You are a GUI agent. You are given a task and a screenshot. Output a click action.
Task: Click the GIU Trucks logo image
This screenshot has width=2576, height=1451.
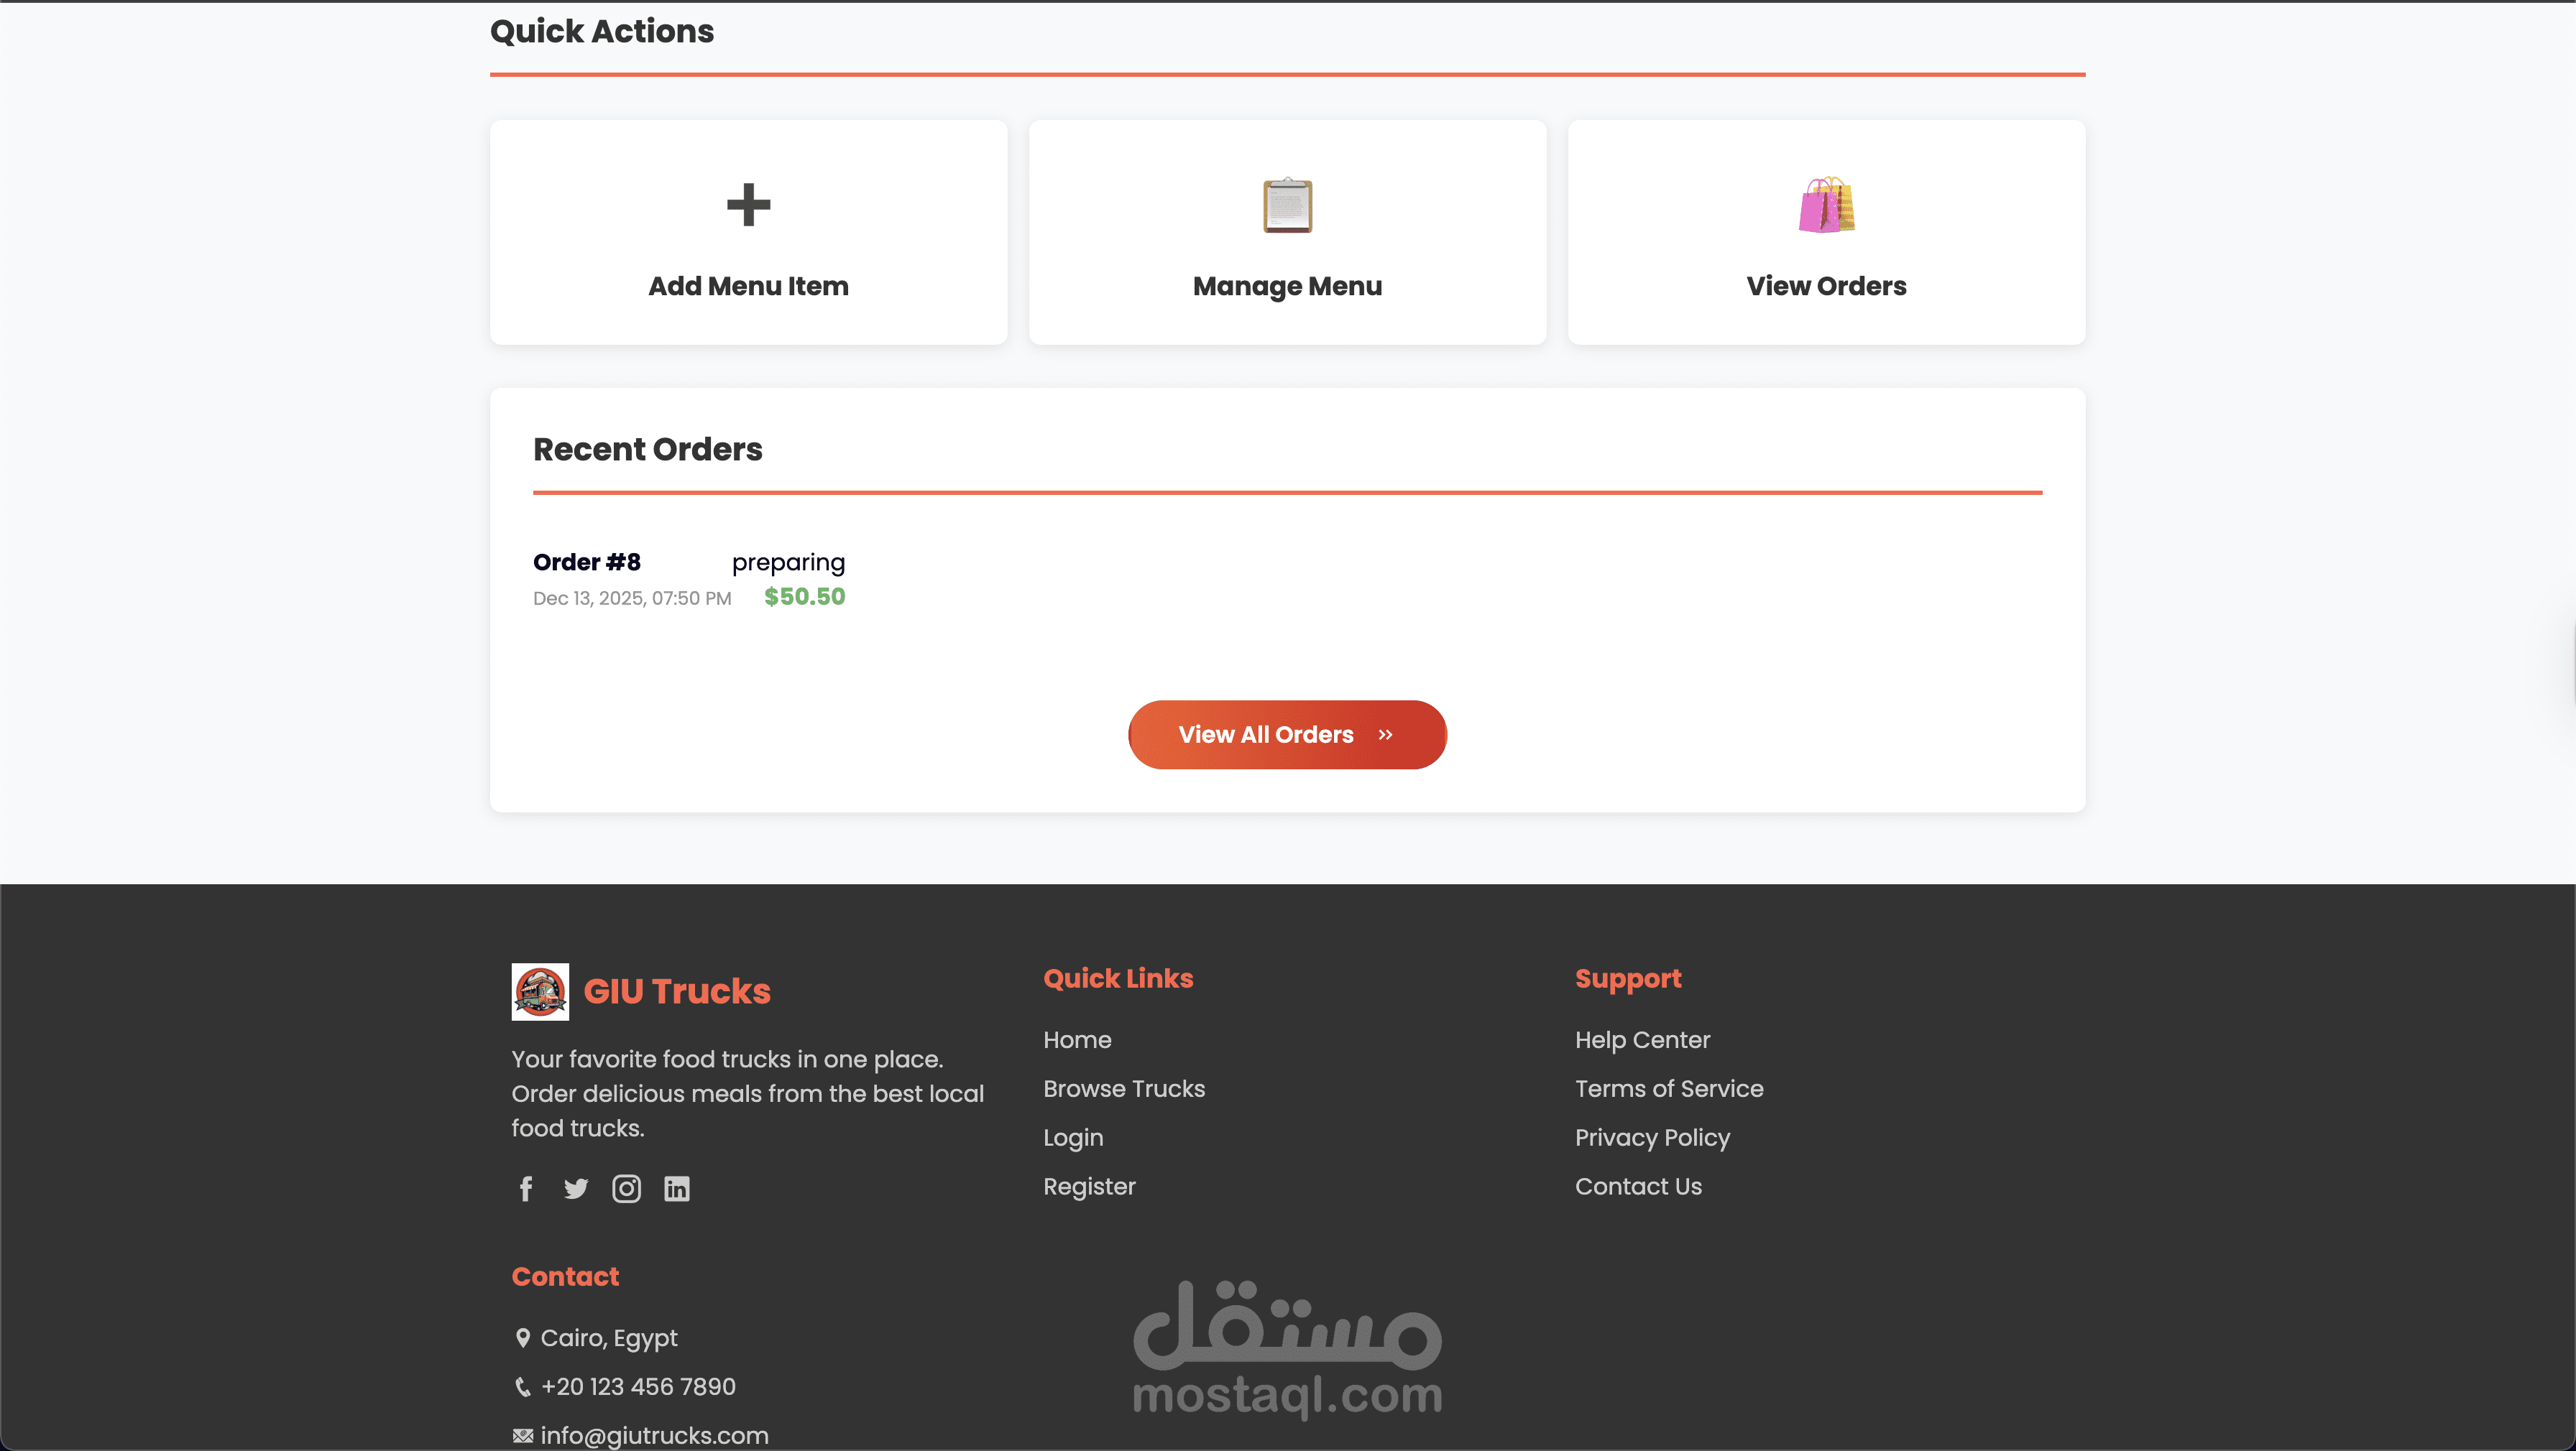(x=540, y=991)
